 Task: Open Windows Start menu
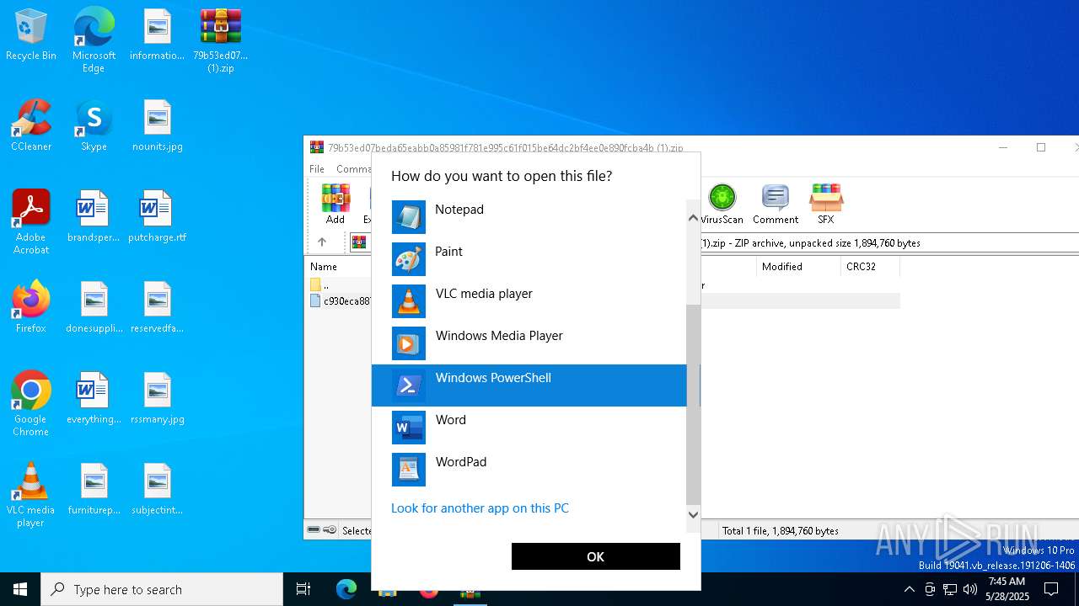(20, 589)
